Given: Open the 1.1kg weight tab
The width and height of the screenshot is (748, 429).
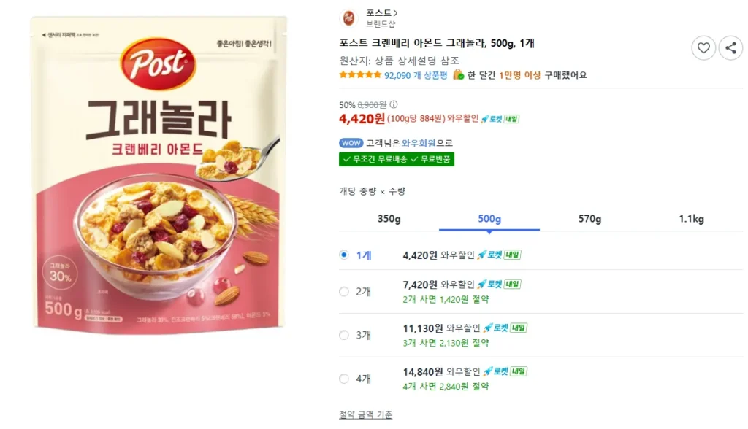Looking at the screenshot, I should click(690, 218).
